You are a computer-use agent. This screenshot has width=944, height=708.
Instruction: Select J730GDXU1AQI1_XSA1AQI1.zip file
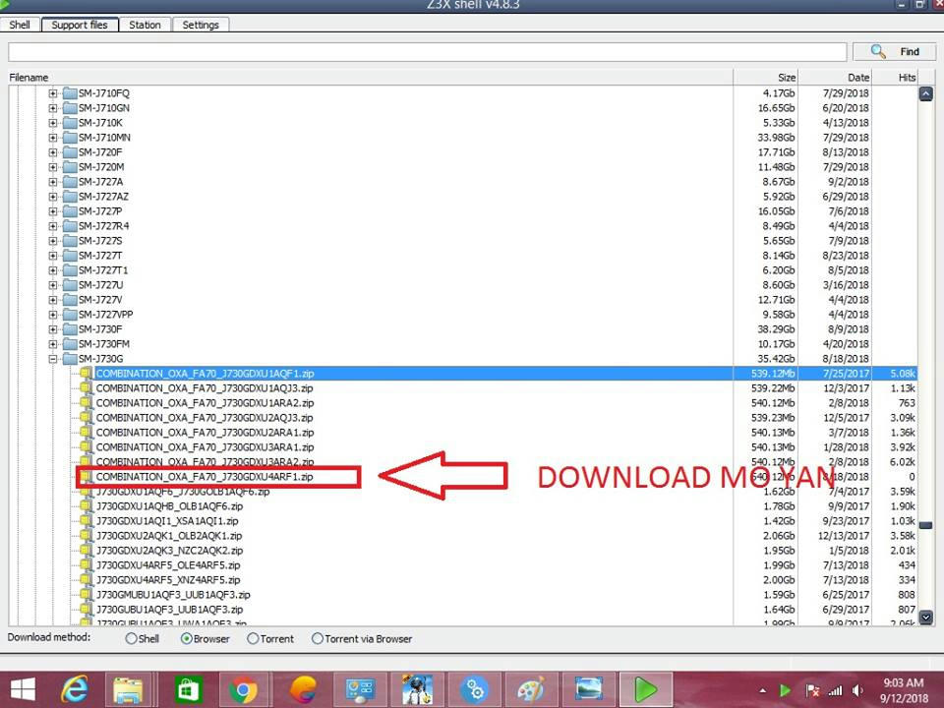(x=167, y=521)
